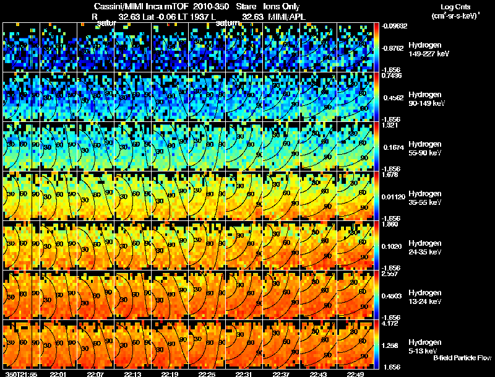The height and width of the screenshot is (377, 495).
Task: Click the 0.1020 color scale value
Action: click(392, 246)
